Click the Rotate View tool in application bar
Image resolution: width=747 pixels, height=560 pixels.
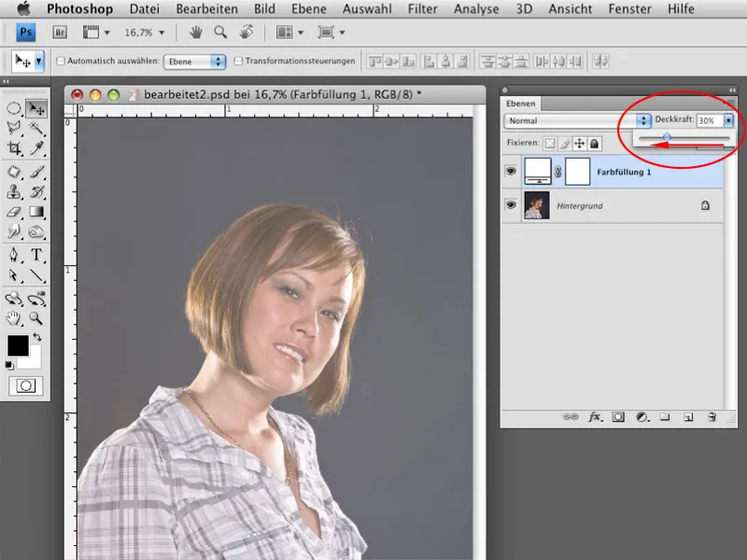[246, 33]
